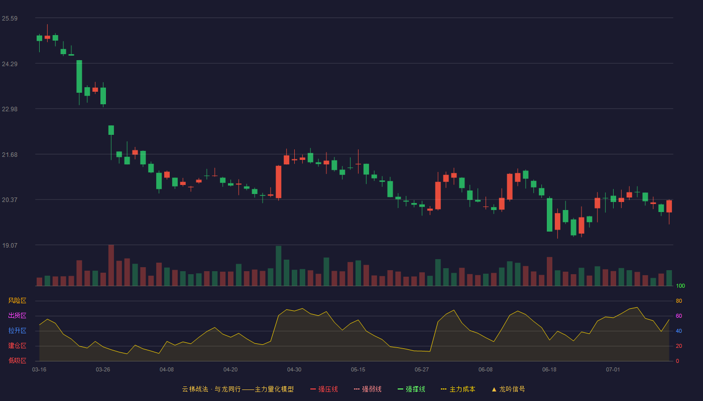This screenshot has width=703, height=401.
Task: Select the 建仓区 zone label
Action: coord(17,346)
